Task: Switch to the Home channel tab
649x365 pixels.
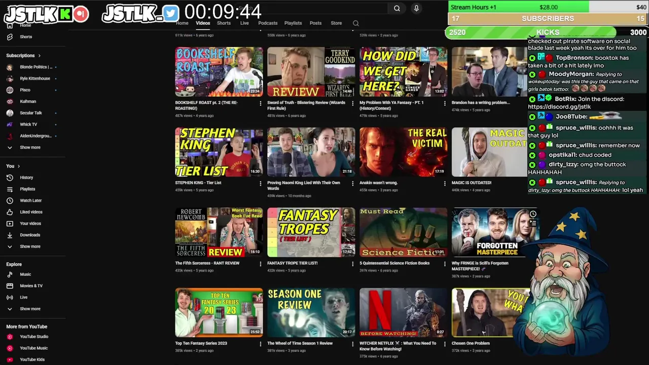Action: pos(182,23)
